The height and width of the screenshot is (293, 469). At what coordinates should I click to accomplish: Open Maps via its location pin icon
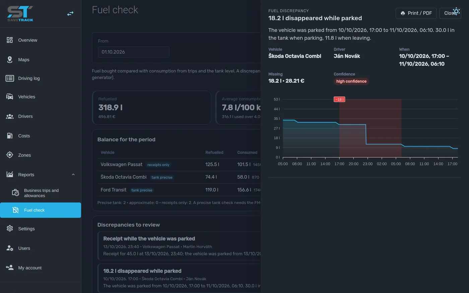10,60
